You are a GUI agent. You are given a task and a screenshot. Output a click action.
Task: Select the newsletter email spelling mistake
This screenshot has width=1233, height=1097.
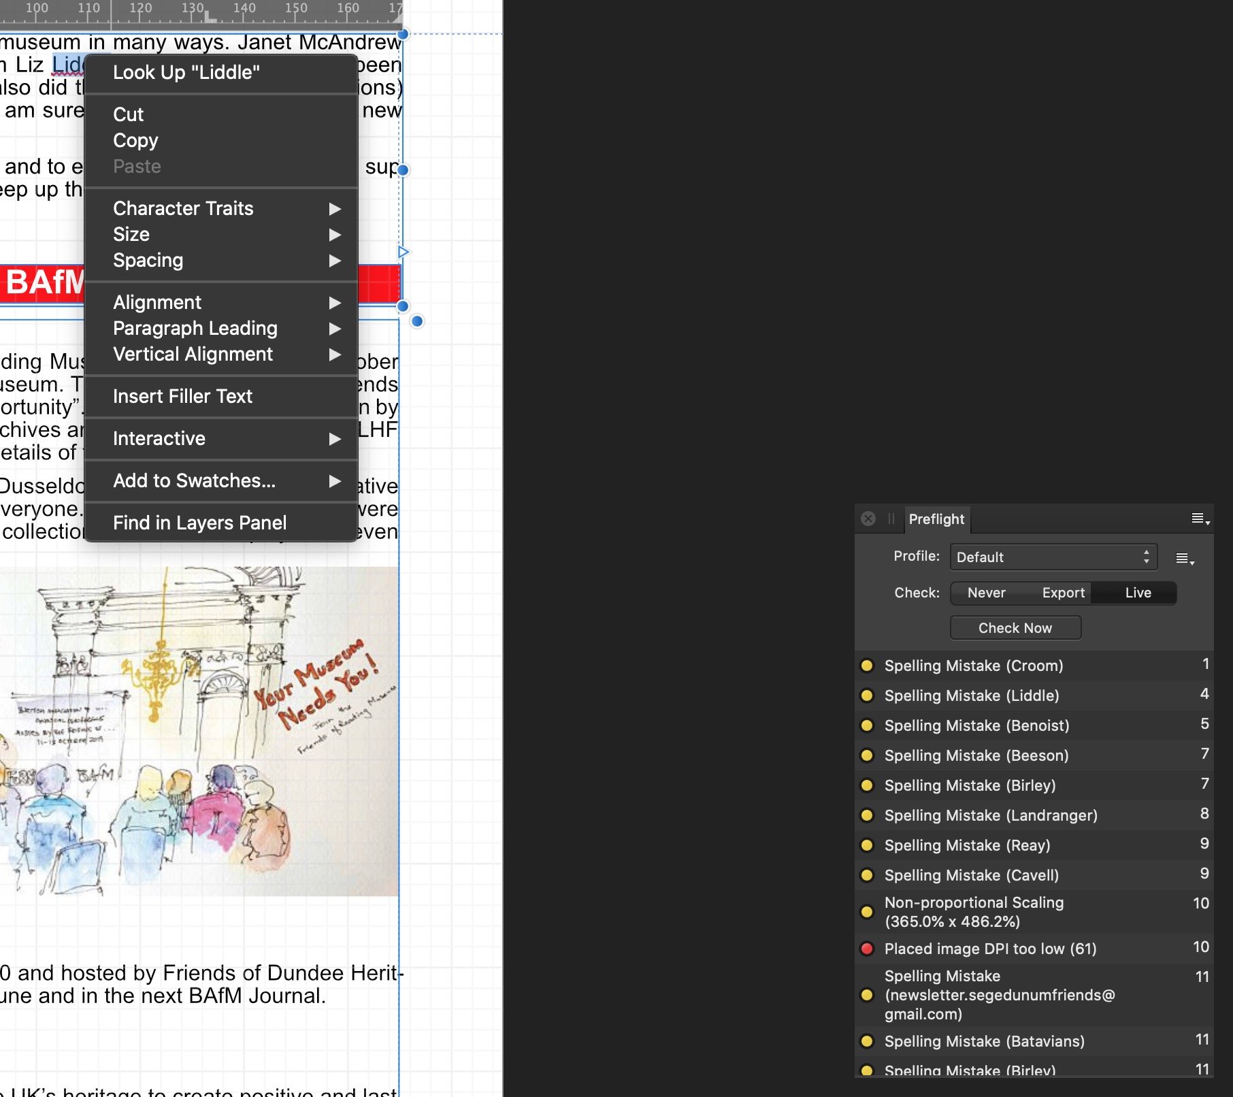(1034, 995)
